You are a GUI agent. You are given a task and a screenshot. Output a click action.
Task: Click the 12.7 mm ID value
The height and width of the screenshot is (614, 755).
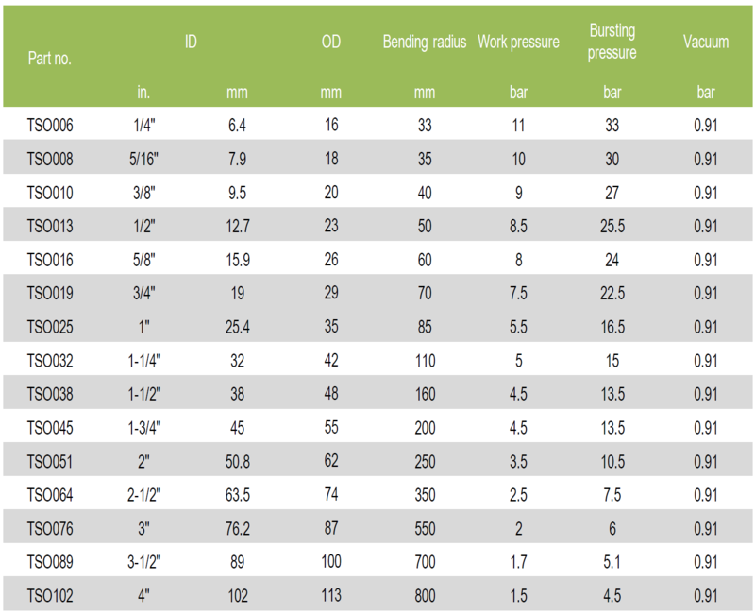pos(236,227)
